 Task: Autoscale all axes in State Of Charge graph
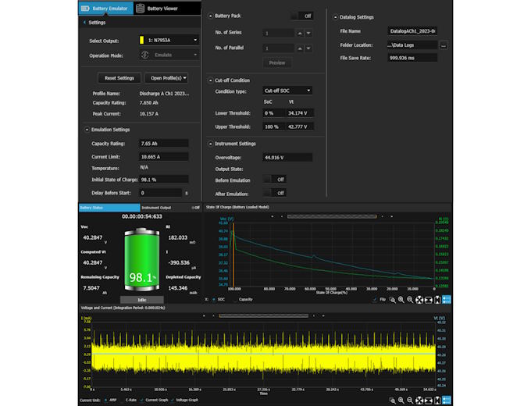[x=419, y=300]
